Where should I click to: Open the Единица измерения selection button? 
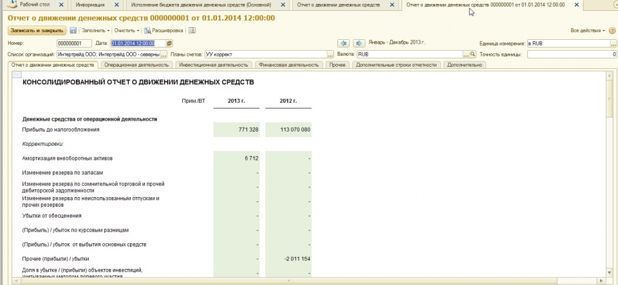[x=613, y=43]
